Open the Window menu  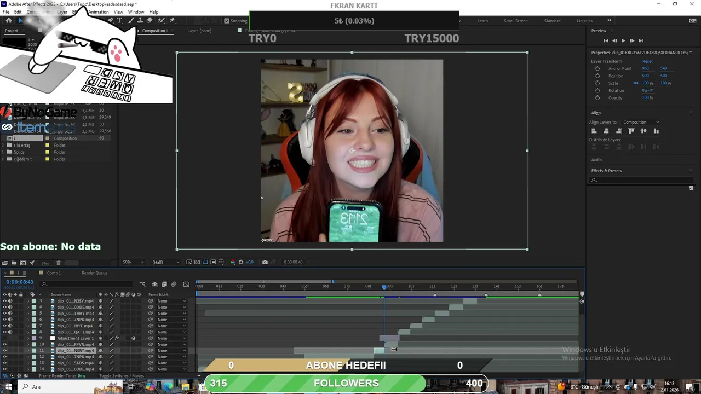(x=136, y=12)
